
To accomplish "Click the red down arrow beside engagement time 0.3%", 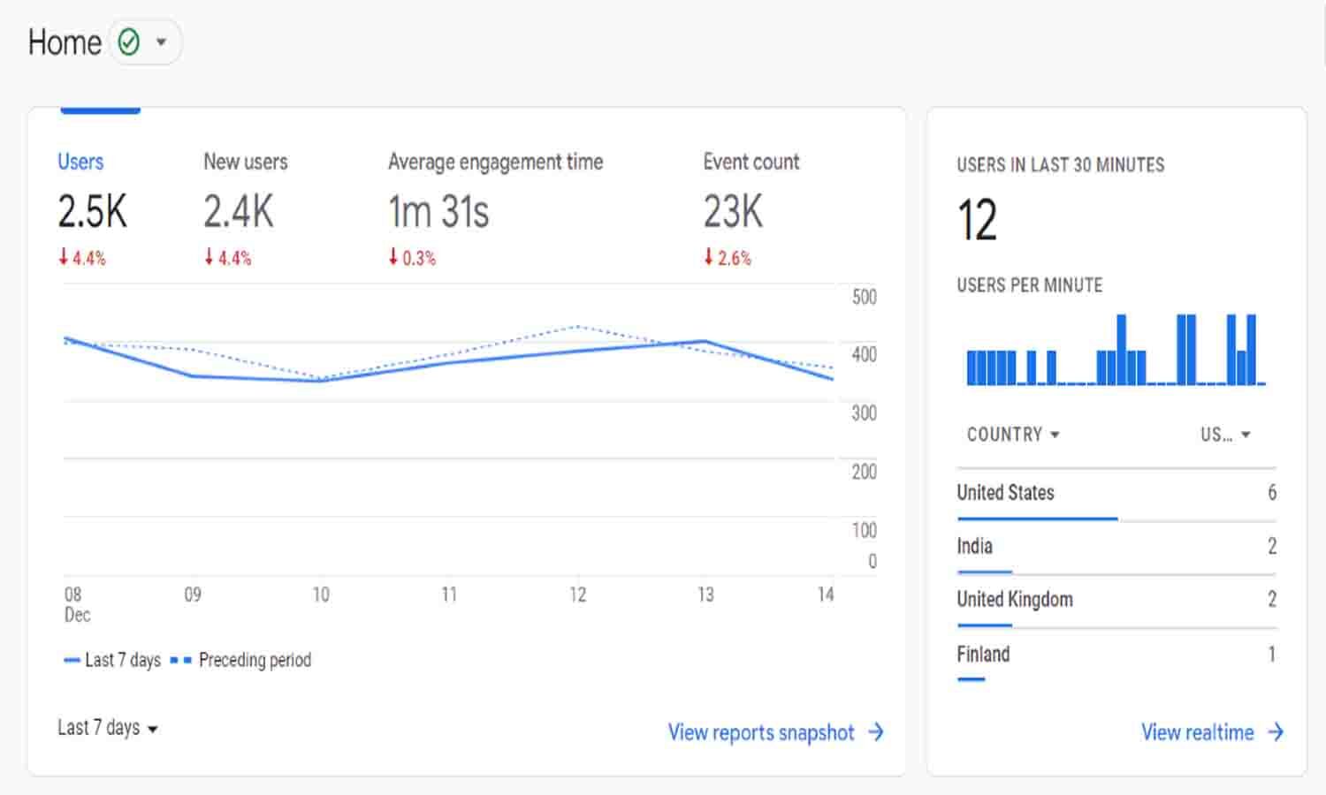I will [x=392, y=258].
